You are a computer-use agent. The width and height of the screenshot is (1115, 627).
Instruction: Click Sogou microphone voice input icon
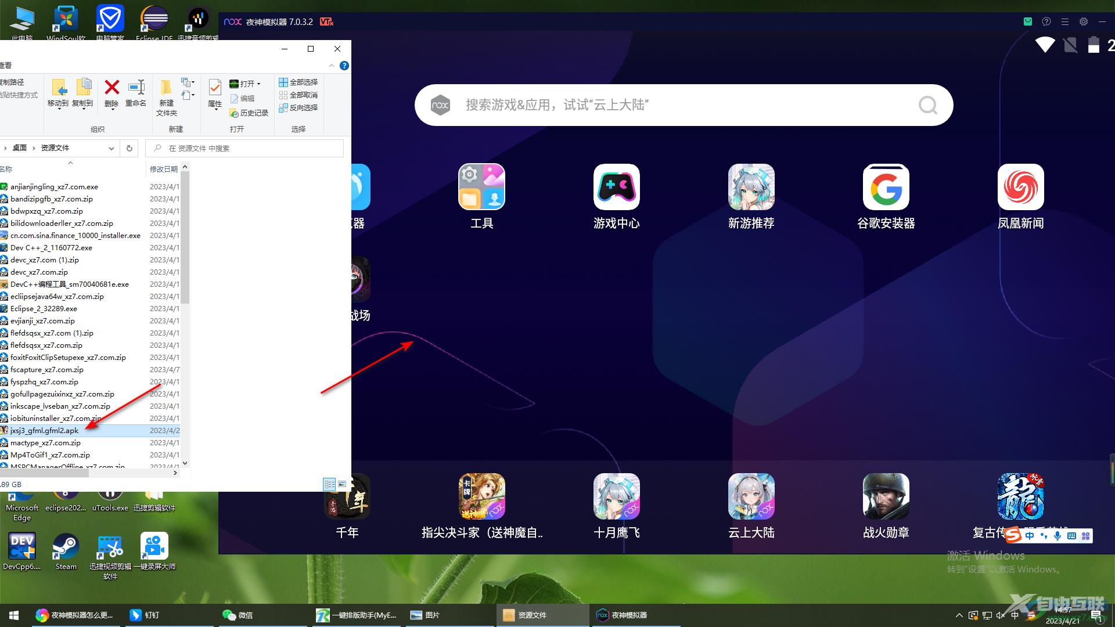[1057, 536]
